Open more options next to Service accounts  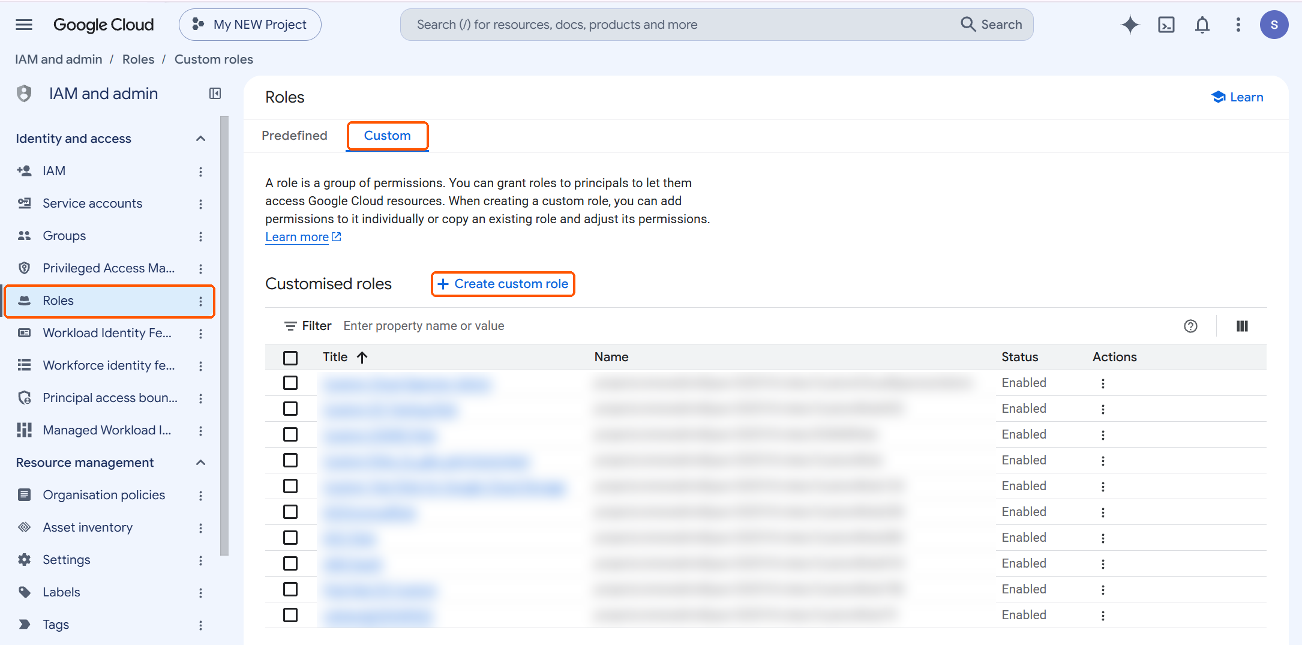click(200, 204)
